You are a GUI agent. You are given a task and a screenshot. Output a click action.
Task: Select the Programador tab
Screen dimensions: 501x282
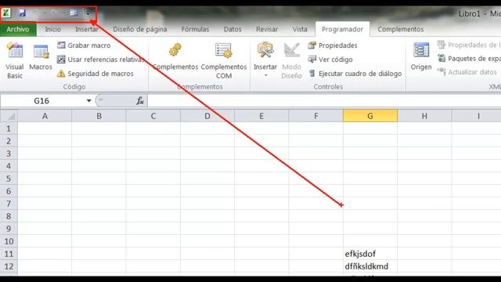[x=342, y=30]
